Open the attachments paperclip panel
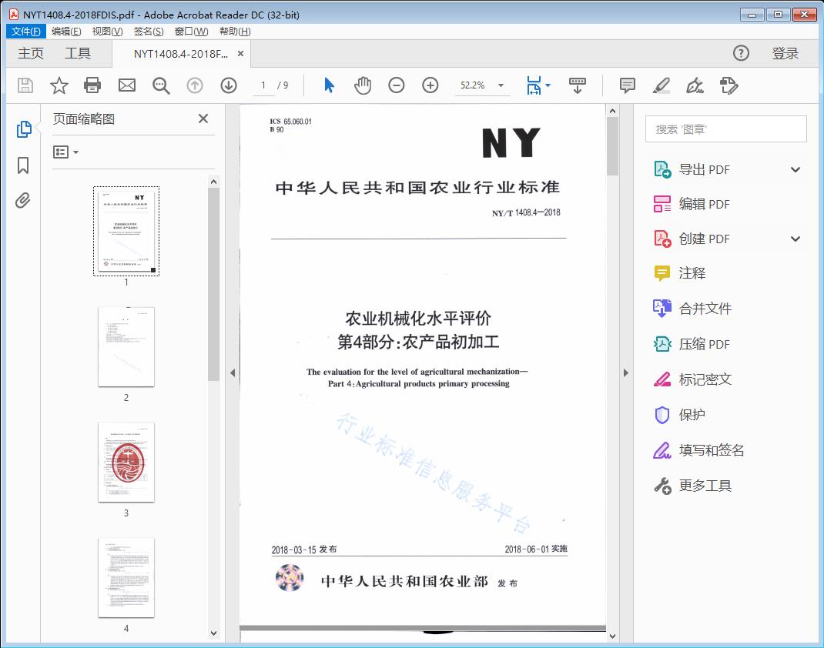 [x=23, y=200]
